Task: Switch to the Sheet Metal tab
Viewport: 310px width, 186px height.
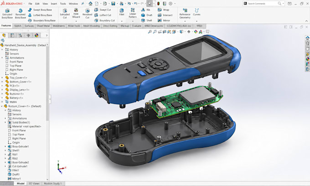Action: tap(43, 26)
